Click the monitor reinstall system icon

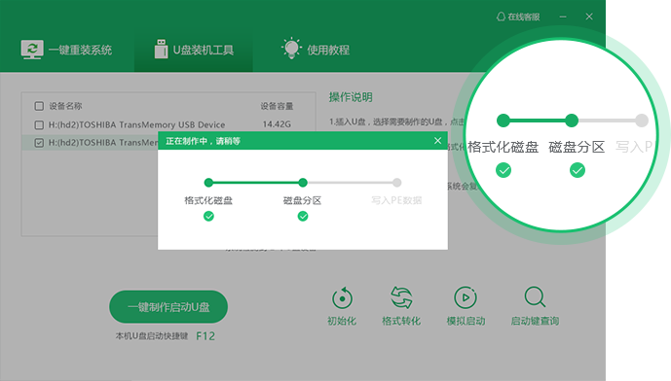click(32, 50)
